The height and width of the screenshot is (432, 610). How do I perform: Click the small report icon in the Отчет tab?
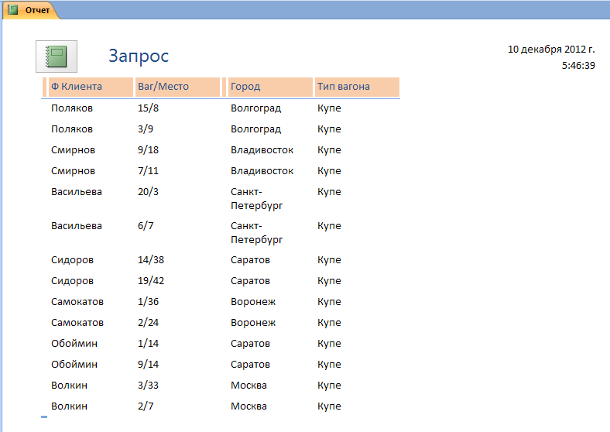[13, 10]
